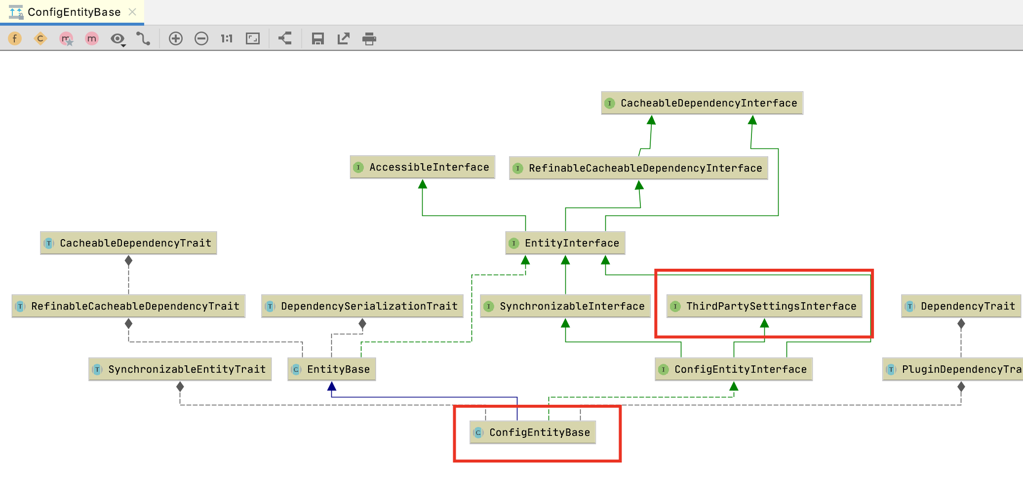Select the AccessibleInterface node
1023x497 pixels.
(x=423, y=167)
